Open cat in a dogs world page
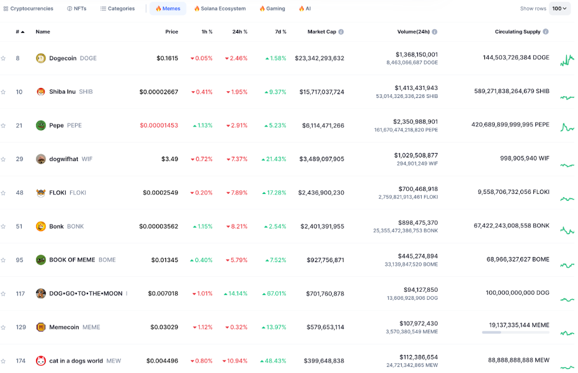 pyautogui.click(x=85, y=361)
